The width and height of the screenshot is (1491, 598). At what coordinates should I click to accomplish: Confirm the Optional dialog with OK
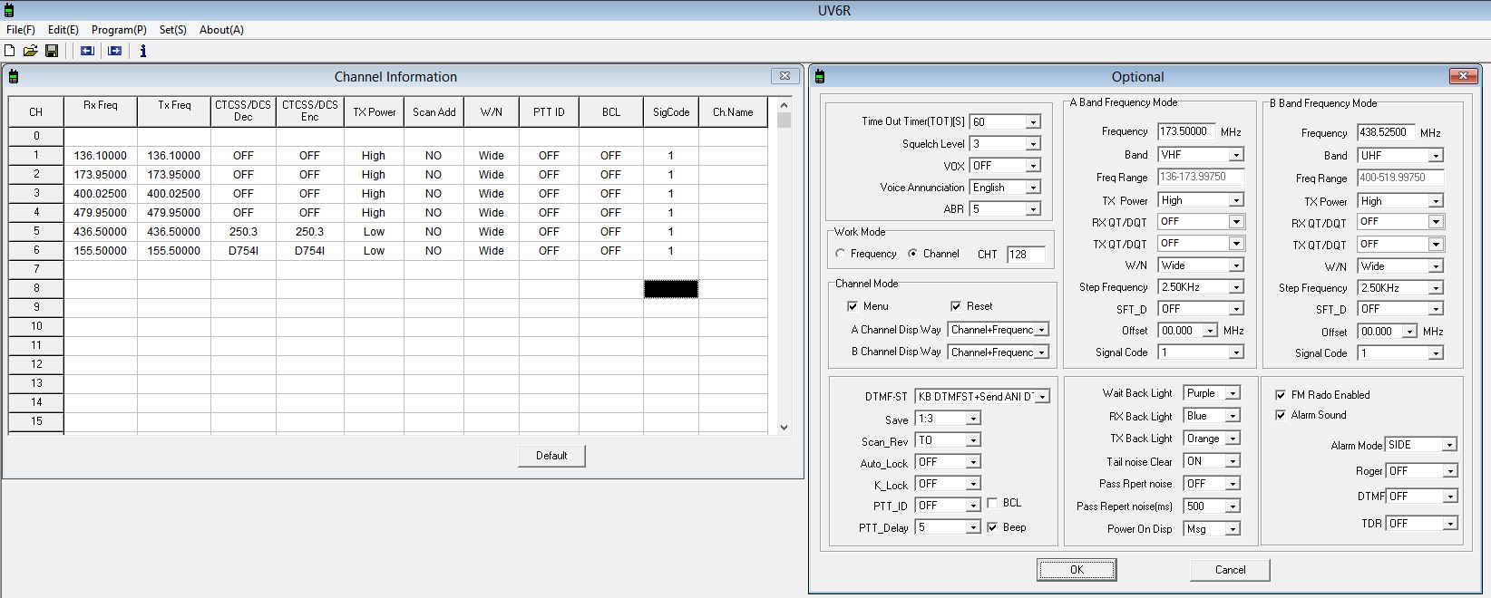[x=1077, y=570]
